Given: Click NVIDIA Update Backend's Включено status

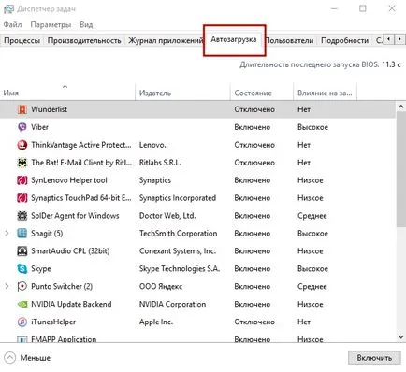Looking at the screenshot, I should pyautogui.click(x=253, y=304).
